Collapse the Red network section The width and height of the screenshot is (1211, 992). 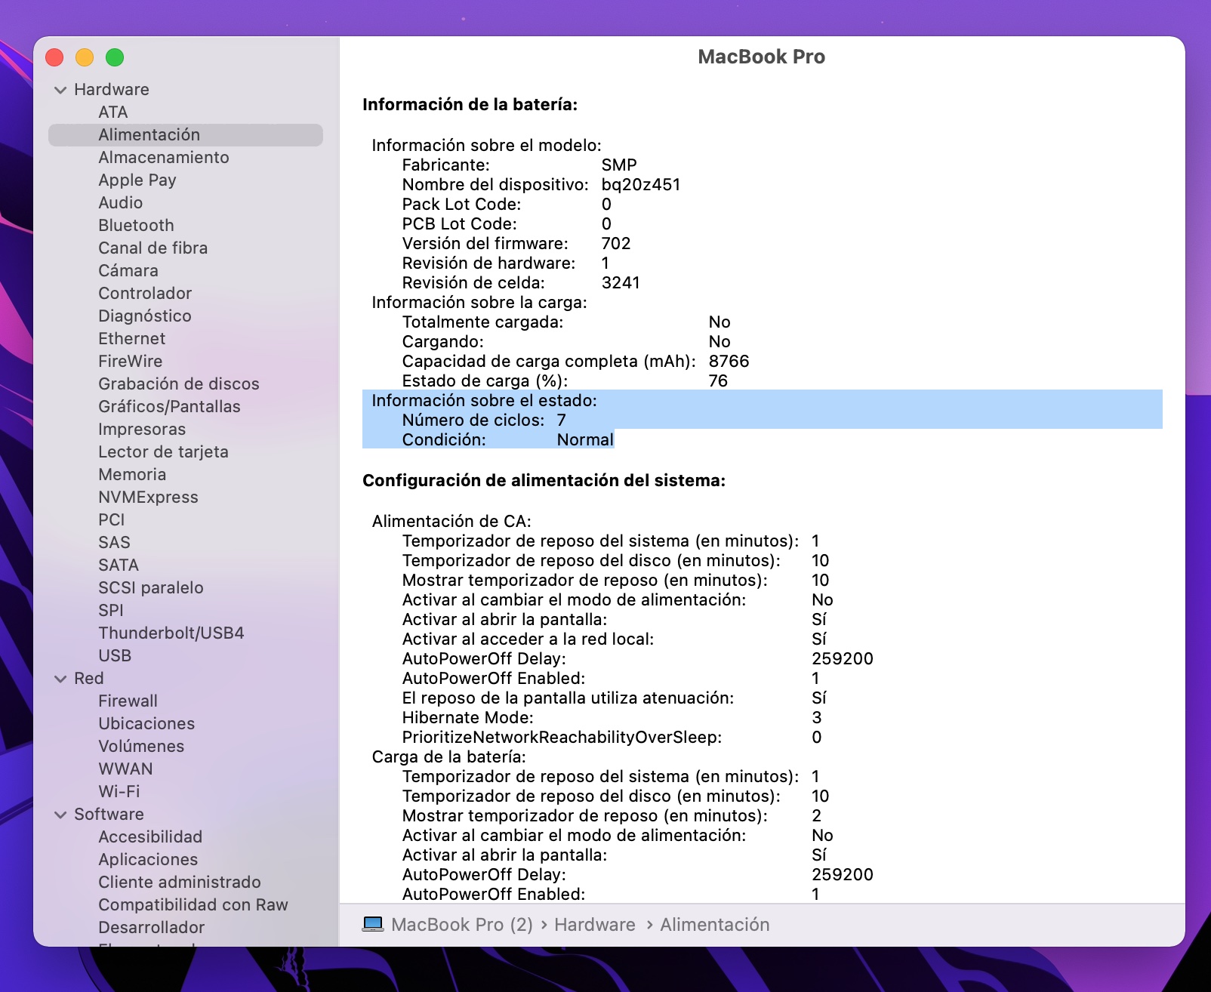click(x=60, y=679)
